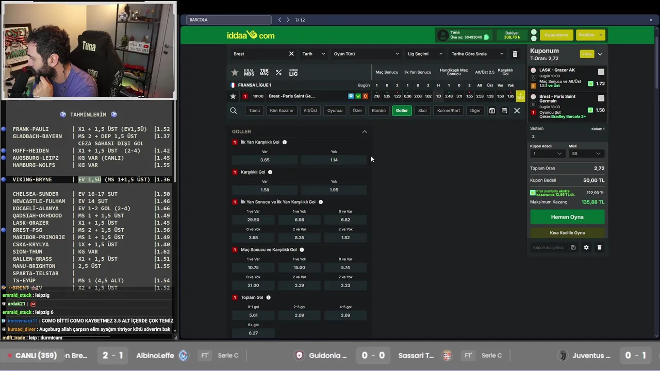Open the market search magnifier

pyautogui.click(x=234, y=110)
